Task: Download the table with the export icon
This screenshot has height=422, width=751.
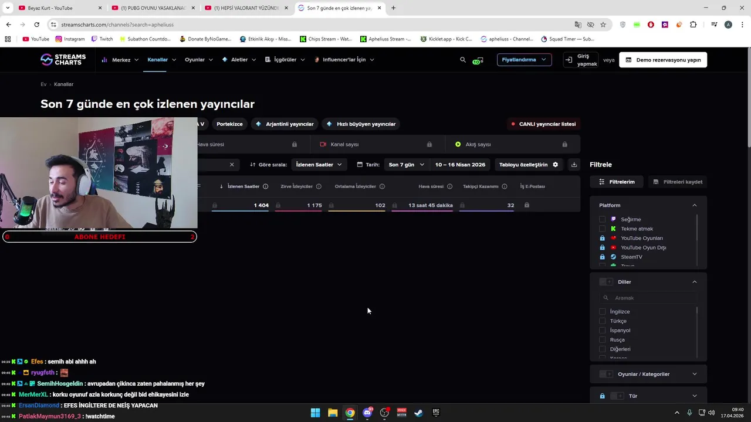Action: click(x=574, y=165)
